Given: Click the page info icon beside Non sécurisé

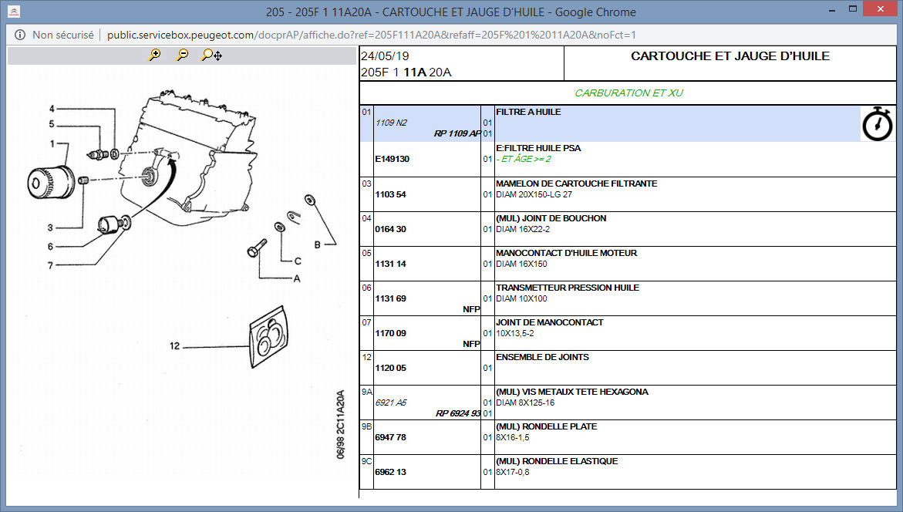Looking at the screenshot, I should pyautogui.click(x=19, y=35).
